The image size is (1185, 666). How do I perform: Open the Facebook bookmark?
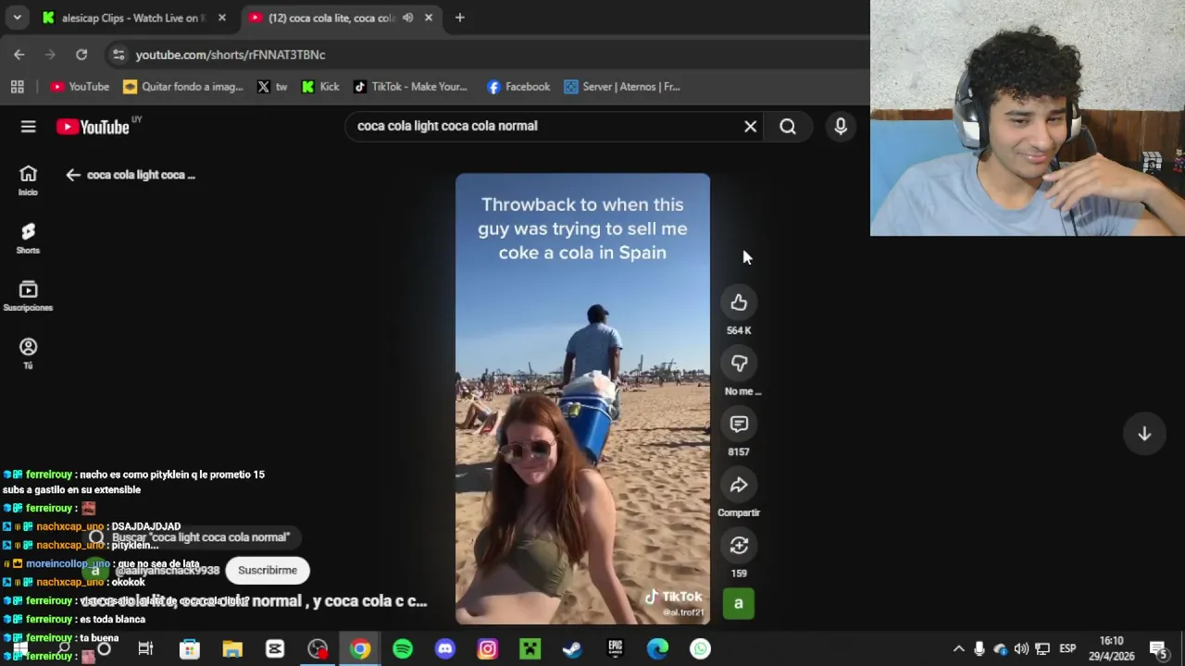pyautogui.click(x=518, y=87)
